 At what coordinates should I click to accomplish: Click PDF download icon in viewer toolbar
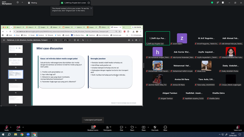tap(133, 40)
